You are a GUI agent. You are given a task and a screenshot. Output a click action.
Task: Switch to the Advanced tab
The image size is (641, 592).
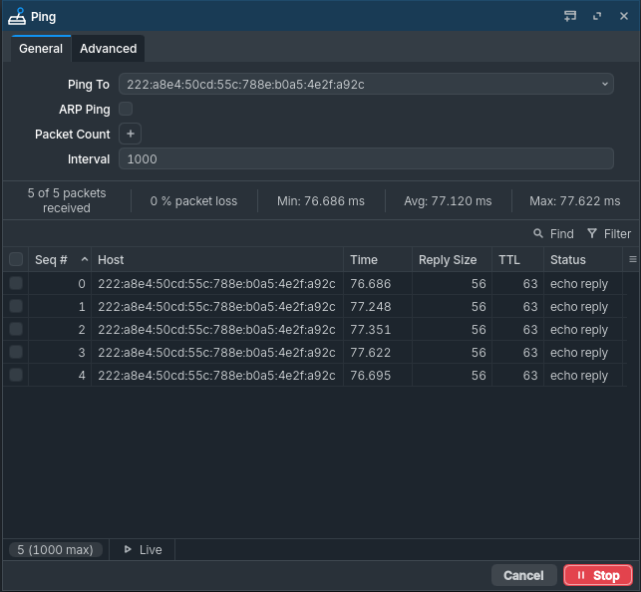(x=108, y=48)
